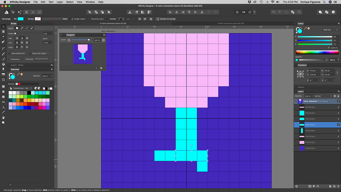Align top edges of the selection

(x=188, y=12)
